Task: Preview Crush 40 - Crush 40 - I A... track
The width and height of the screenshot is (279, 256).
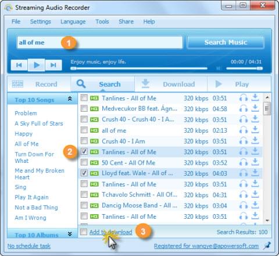Action: click(x=244, y=120)
